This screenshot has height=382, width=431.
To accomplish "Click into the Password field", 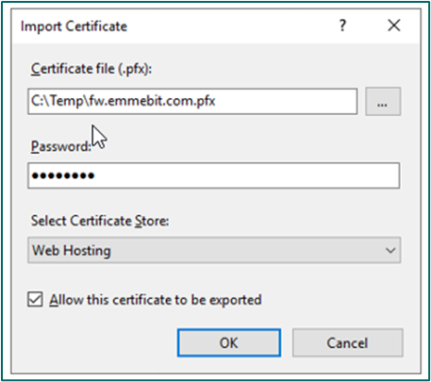I will [214, 175].
